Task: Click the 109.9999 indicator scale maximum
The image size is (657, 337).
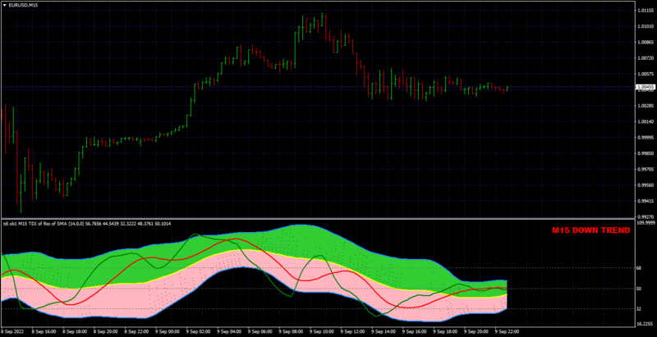Action: tap(646, 223)
